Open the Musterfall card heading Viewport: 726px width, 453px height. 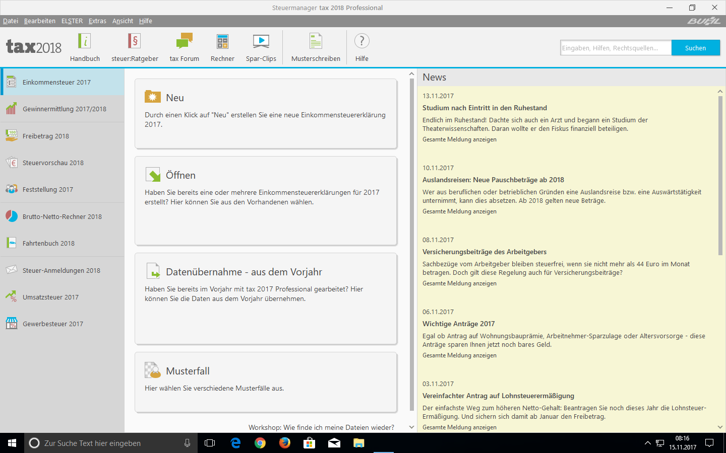pyautogui.click(x=188, y=371)
